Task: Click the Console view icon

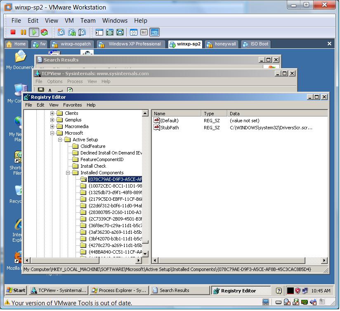Action: point(154,32)
